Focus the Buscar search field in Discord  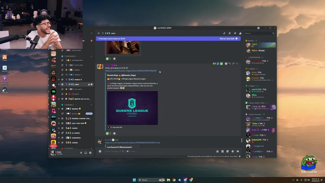coord(259,33)
